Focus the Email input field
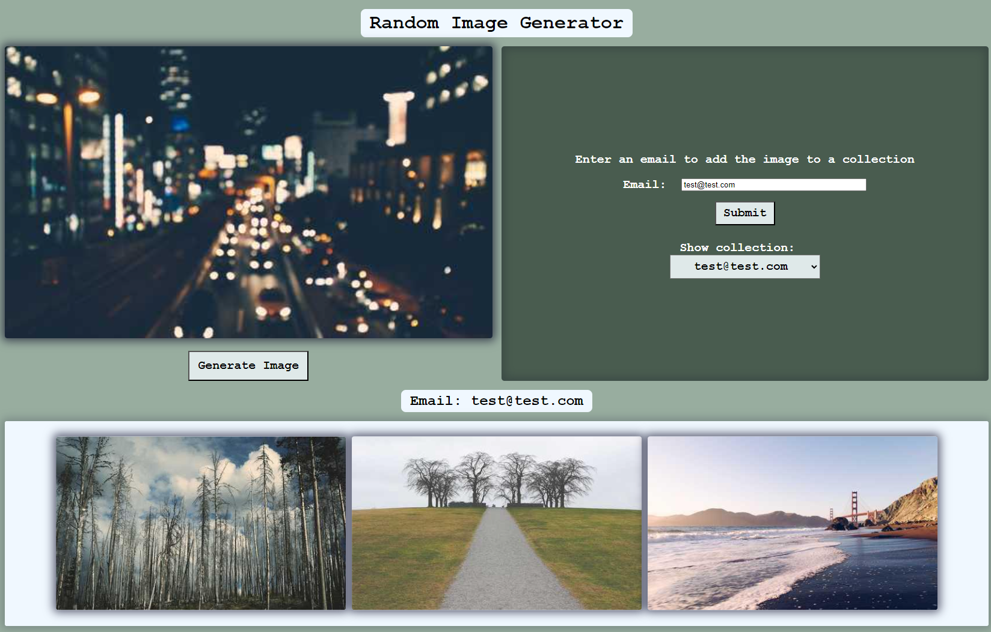991x632 pixels. tap(773, 185)
